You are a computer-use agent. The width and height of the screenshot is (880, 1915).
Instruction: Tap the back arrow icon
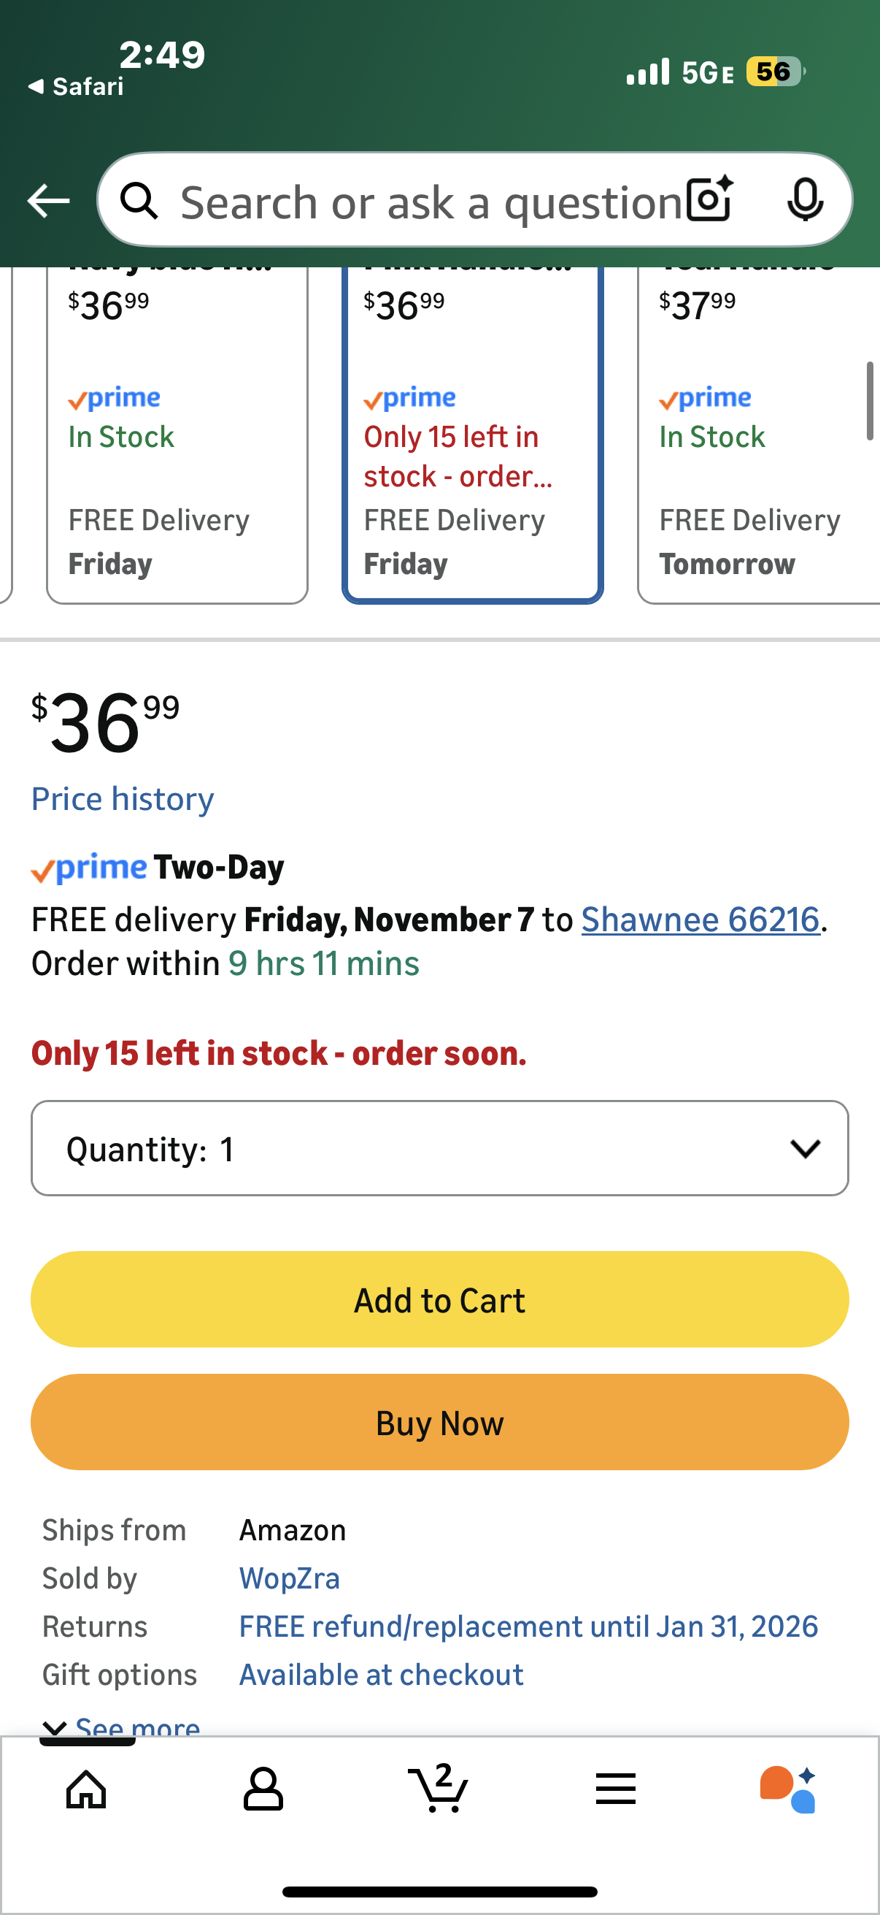pos(48,201)
